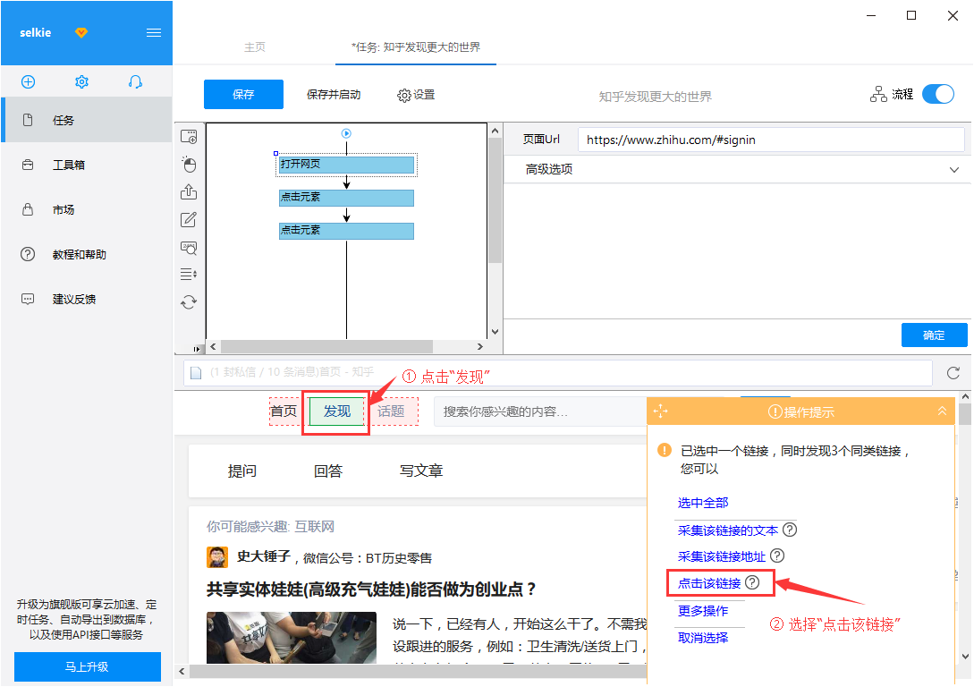Screen dimensions: 974x687
Task: Switch to 任务: 知乎发现更大的世界 tab
Action: coord(416,47)
